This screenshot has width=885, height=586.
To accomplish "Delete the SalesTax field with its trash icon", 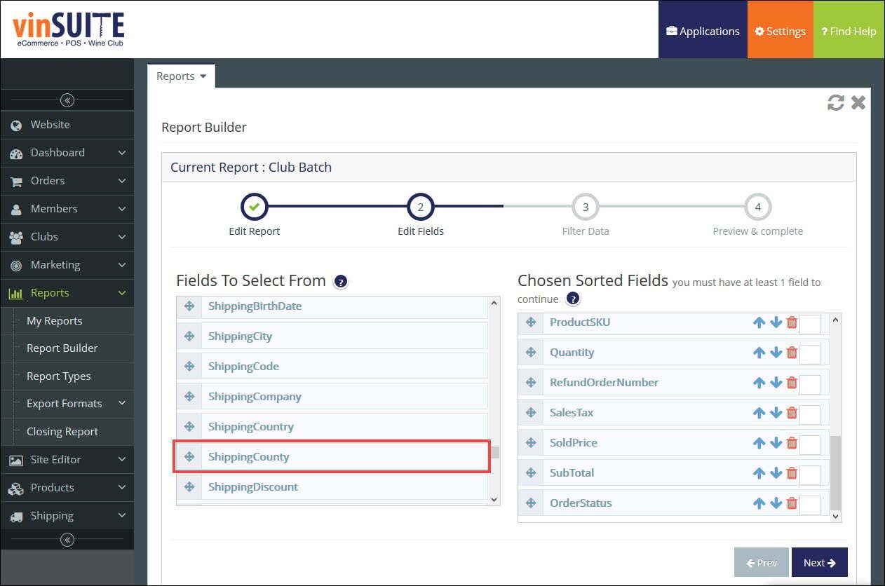I will click(792, 413).
